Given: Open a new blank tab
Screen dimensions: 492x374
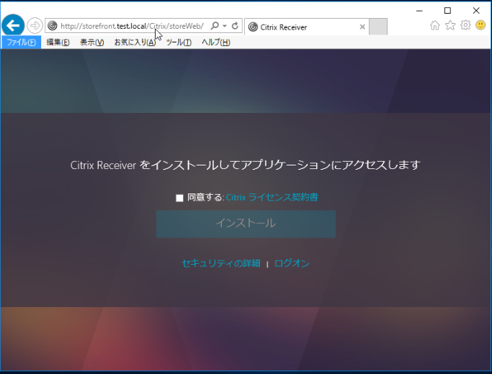Looking at the screenshot, I should [x=377, y=27].
